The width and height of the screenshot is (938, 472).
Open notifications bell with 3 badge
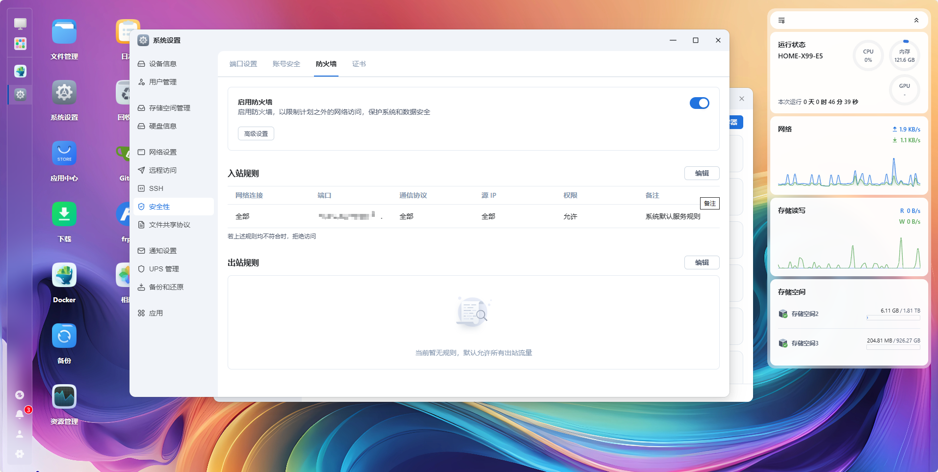coord(20,415)
